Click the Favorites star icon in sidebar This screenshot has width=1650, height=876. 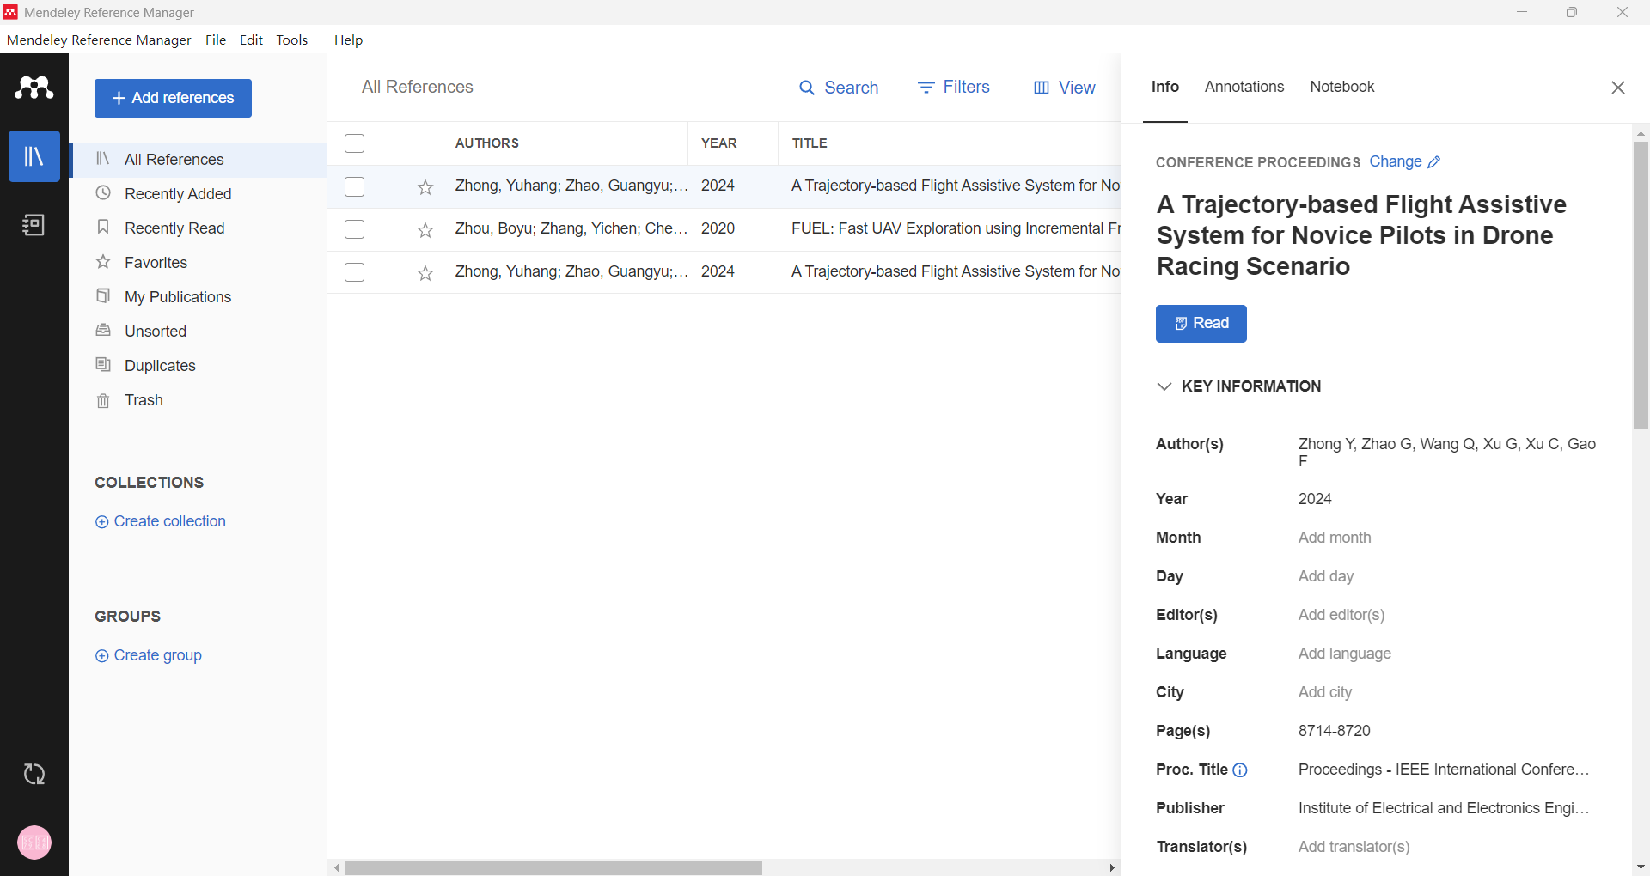[103, 262]
